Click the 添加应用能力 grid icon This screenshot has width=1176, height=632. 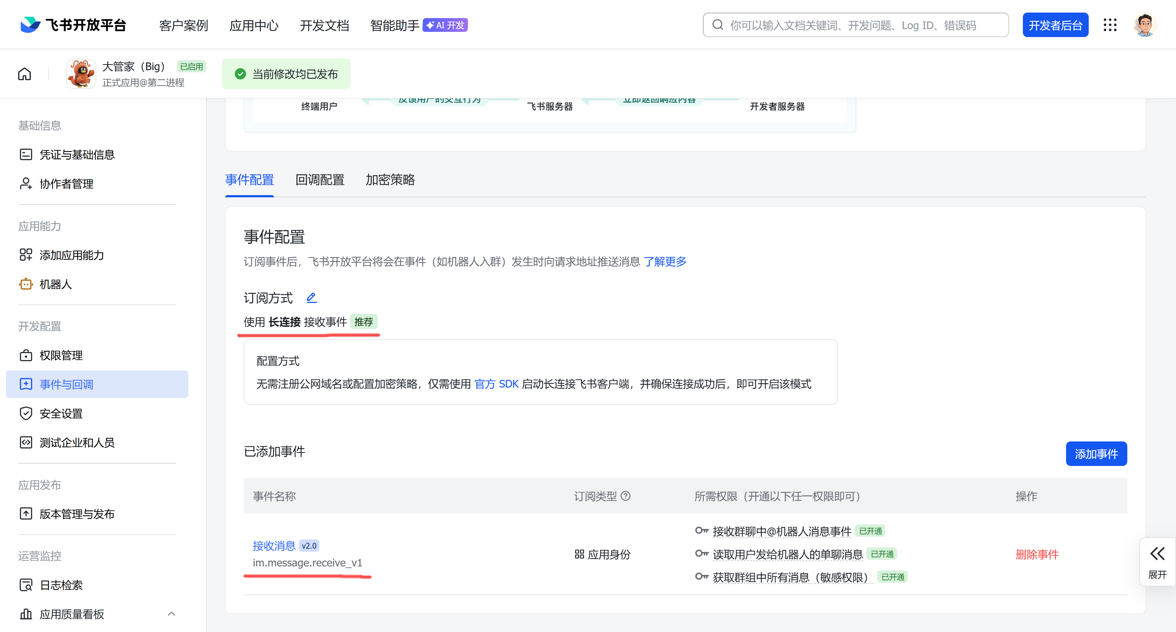pos(26,255)
